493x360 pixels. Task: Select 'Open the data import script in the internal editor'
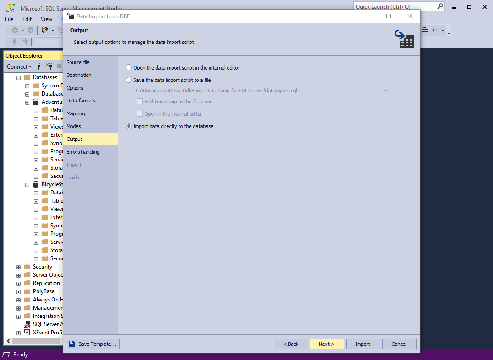tap(129, 68)
